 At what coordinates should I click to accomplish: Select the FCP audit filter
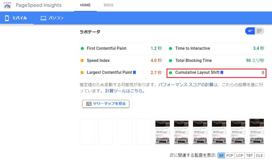pos(230,156)
